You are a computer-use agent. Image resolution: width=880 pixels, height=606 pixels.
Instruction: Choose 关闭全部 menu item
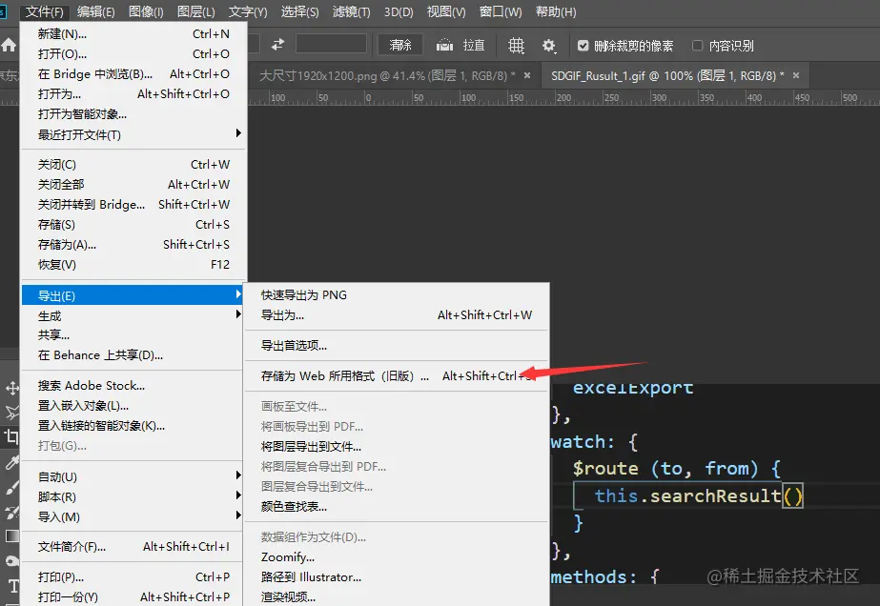133,185
